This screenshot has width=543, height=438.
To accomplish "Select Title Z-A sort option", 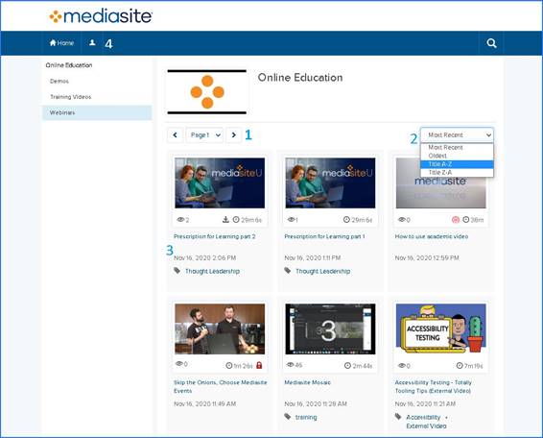I will pyautogui.click(x=457, y=172).
